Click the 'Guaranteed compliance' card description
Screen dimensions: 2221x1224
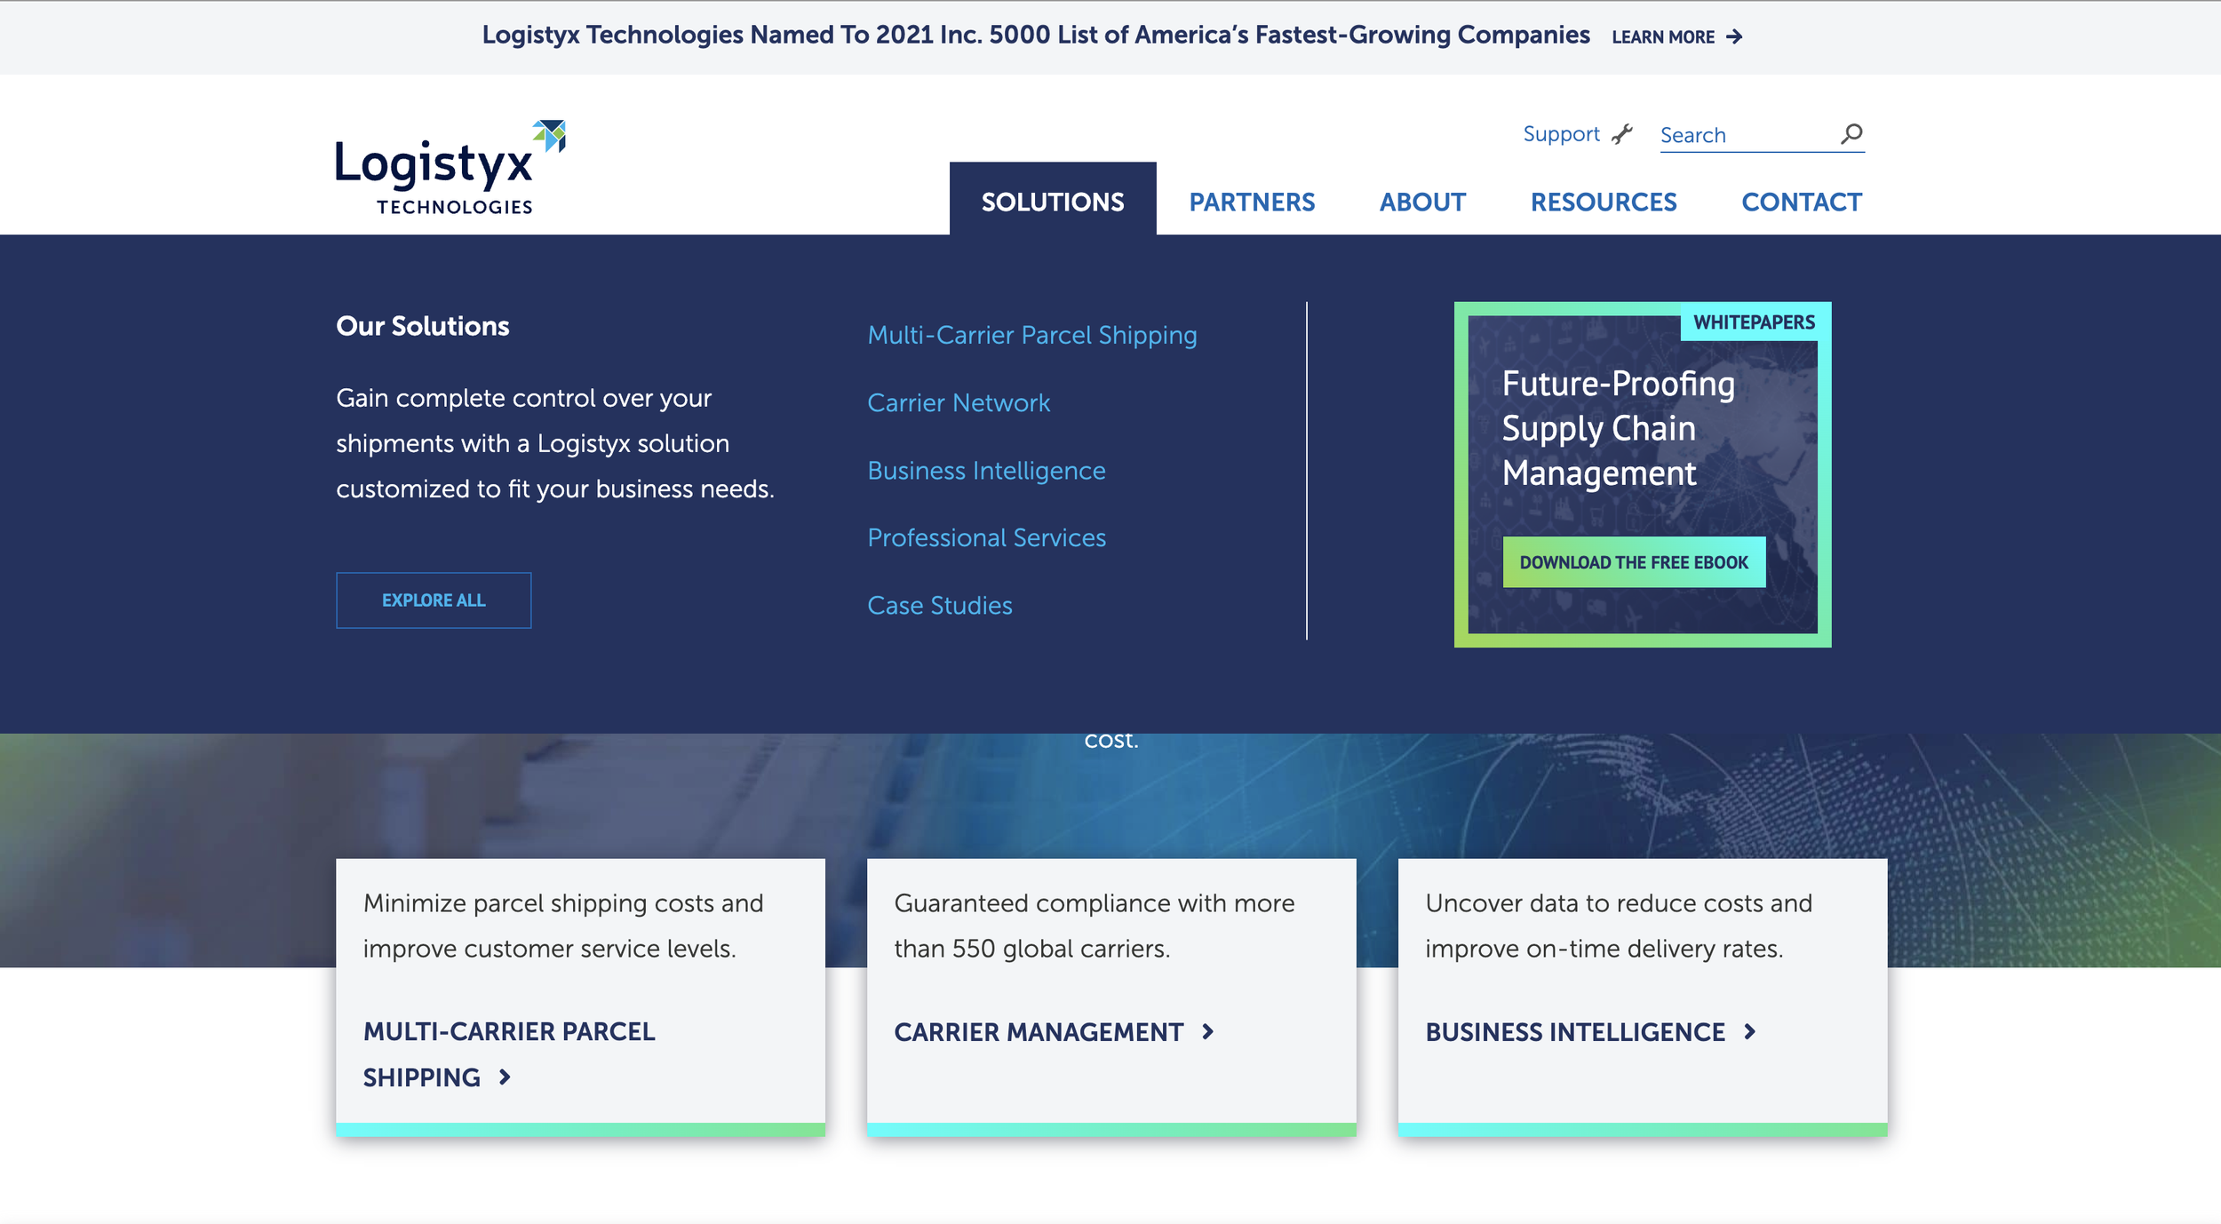pos(1095,926)
